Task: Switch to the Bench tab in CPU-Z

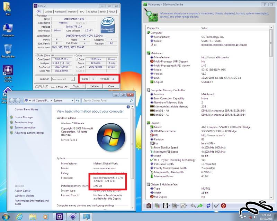Action: [x=102, y=12]
